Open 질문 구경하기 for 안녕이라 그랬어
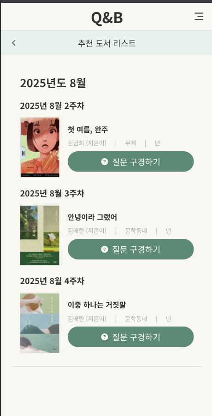 coord(130,249)
